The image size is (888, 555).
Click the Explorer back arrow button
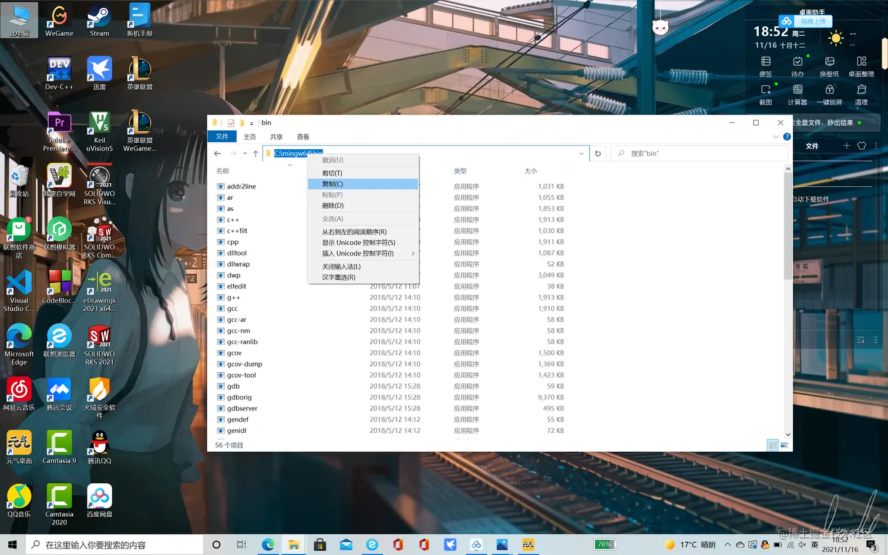(x=218, y=153)
